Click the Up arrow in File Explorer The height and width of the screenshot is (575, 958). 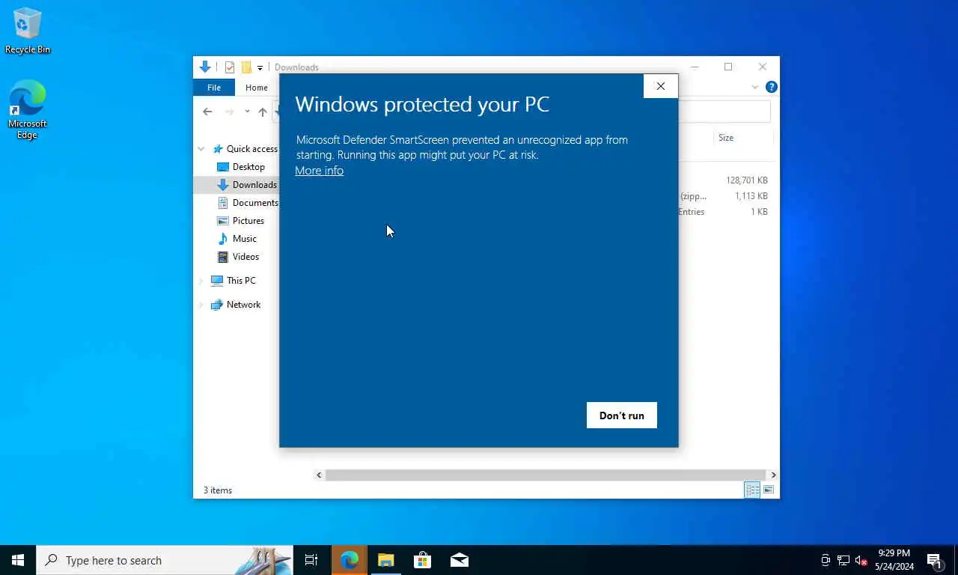pos(263,112)
